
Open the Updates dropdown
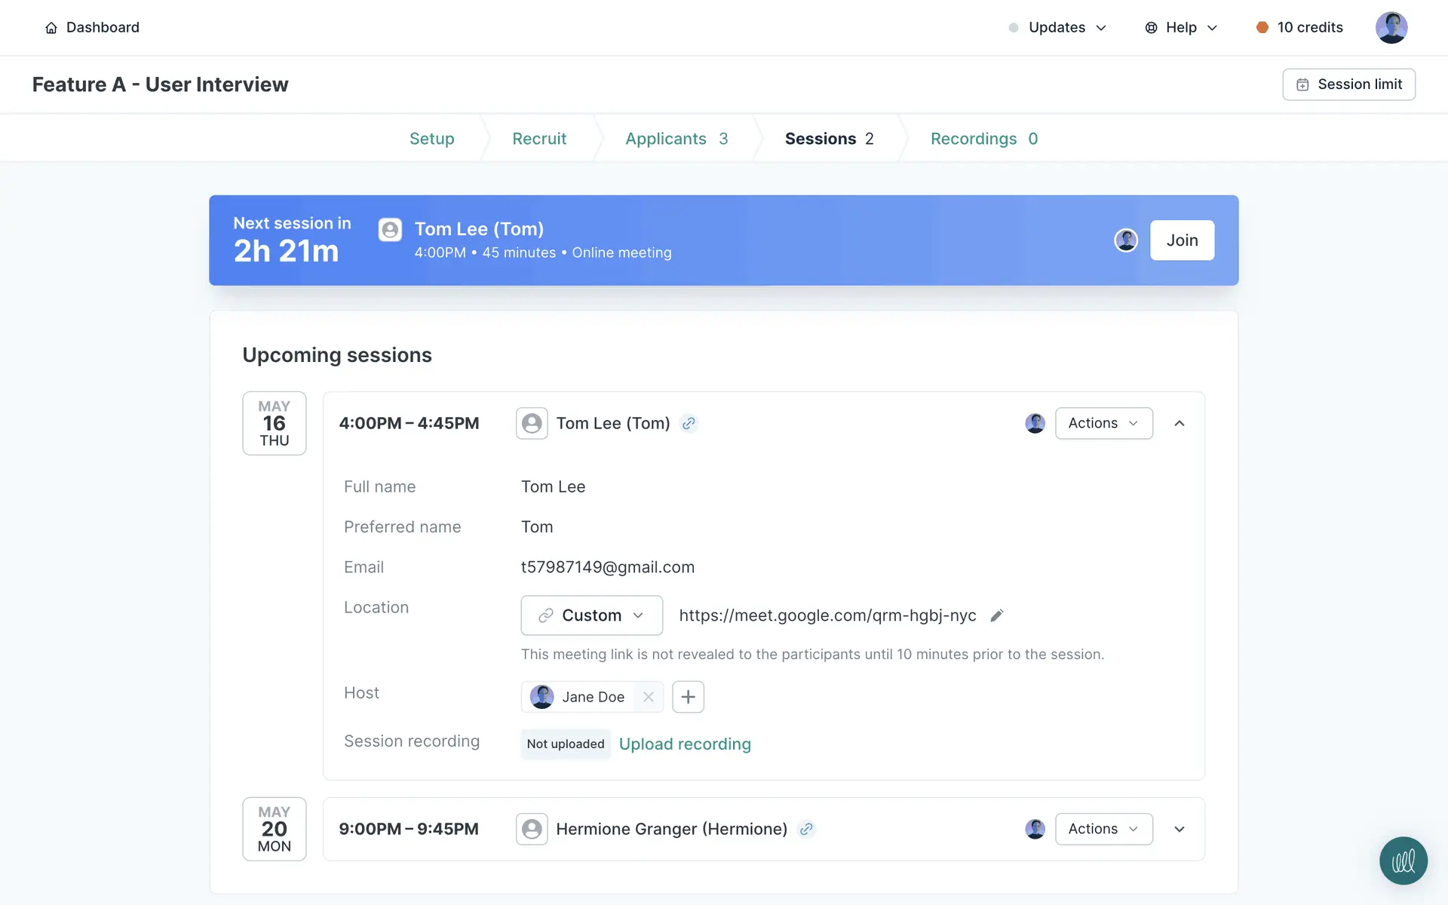(x=1057, y=28)
